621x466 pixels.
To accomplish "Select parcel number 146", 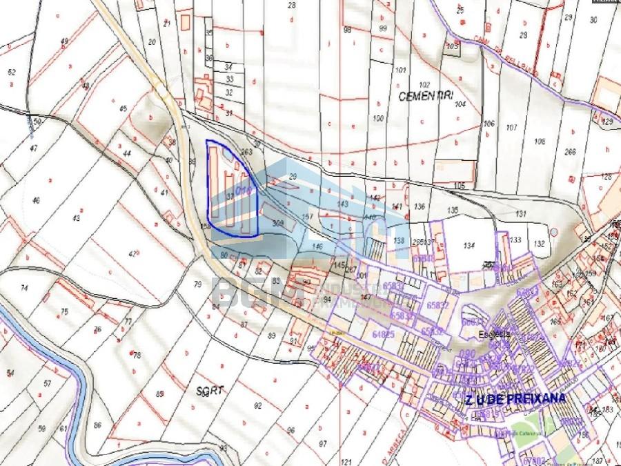I will (317, 246).
